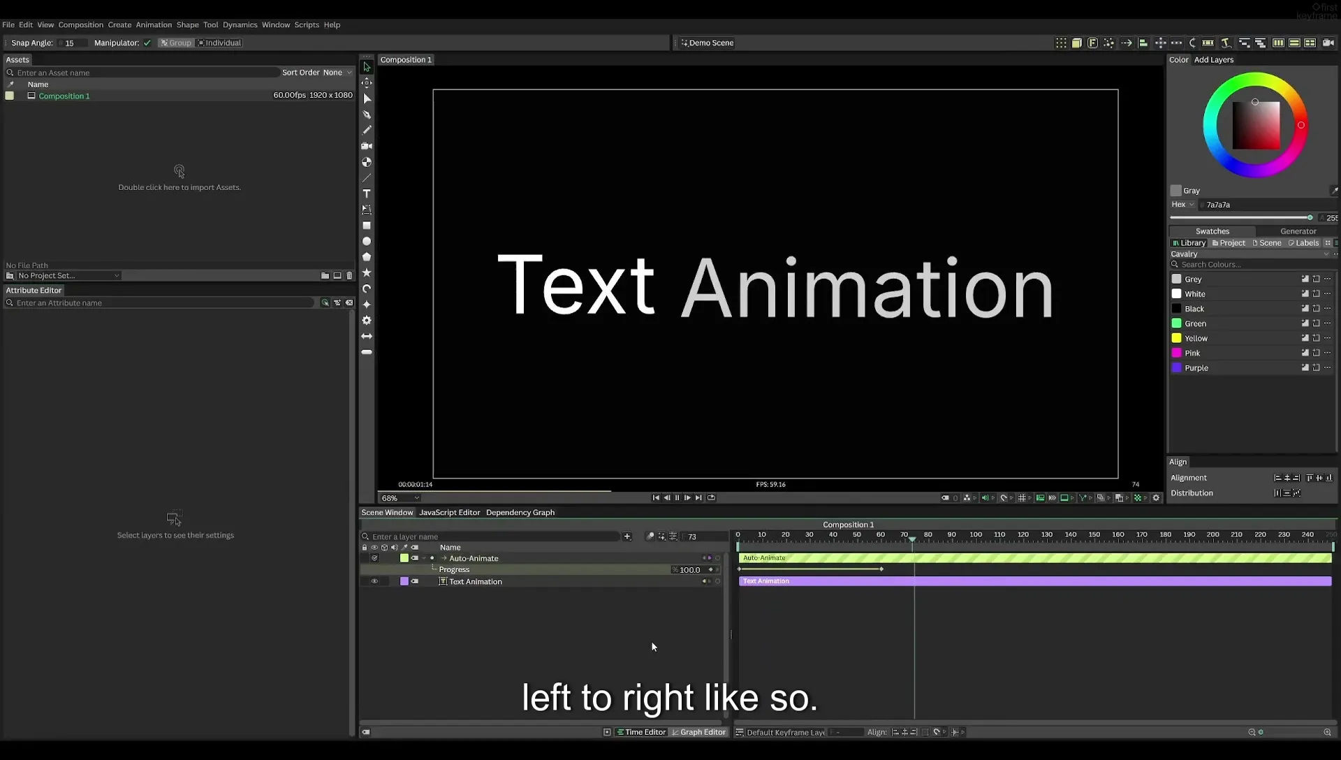The width and height of the screenshot is (1341, 760).
Task: Expand the Cavalry swatch library dropdown
Action: [x=1250, y=254]
